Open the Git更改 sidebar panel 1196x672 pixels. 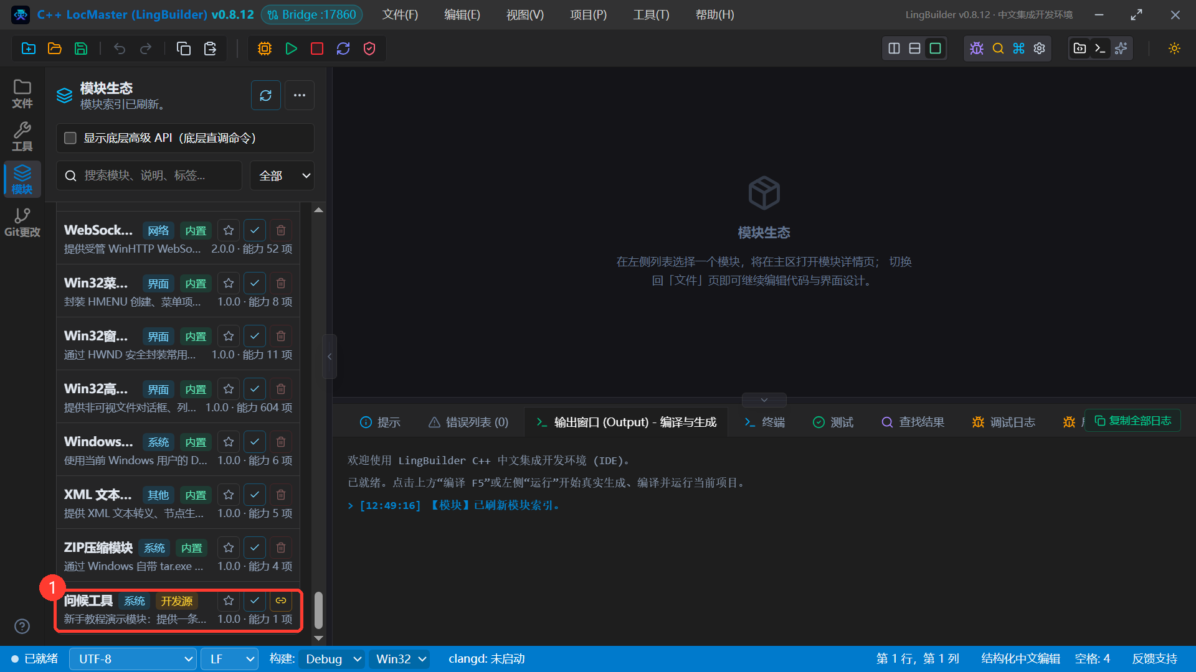pos(22,222)
